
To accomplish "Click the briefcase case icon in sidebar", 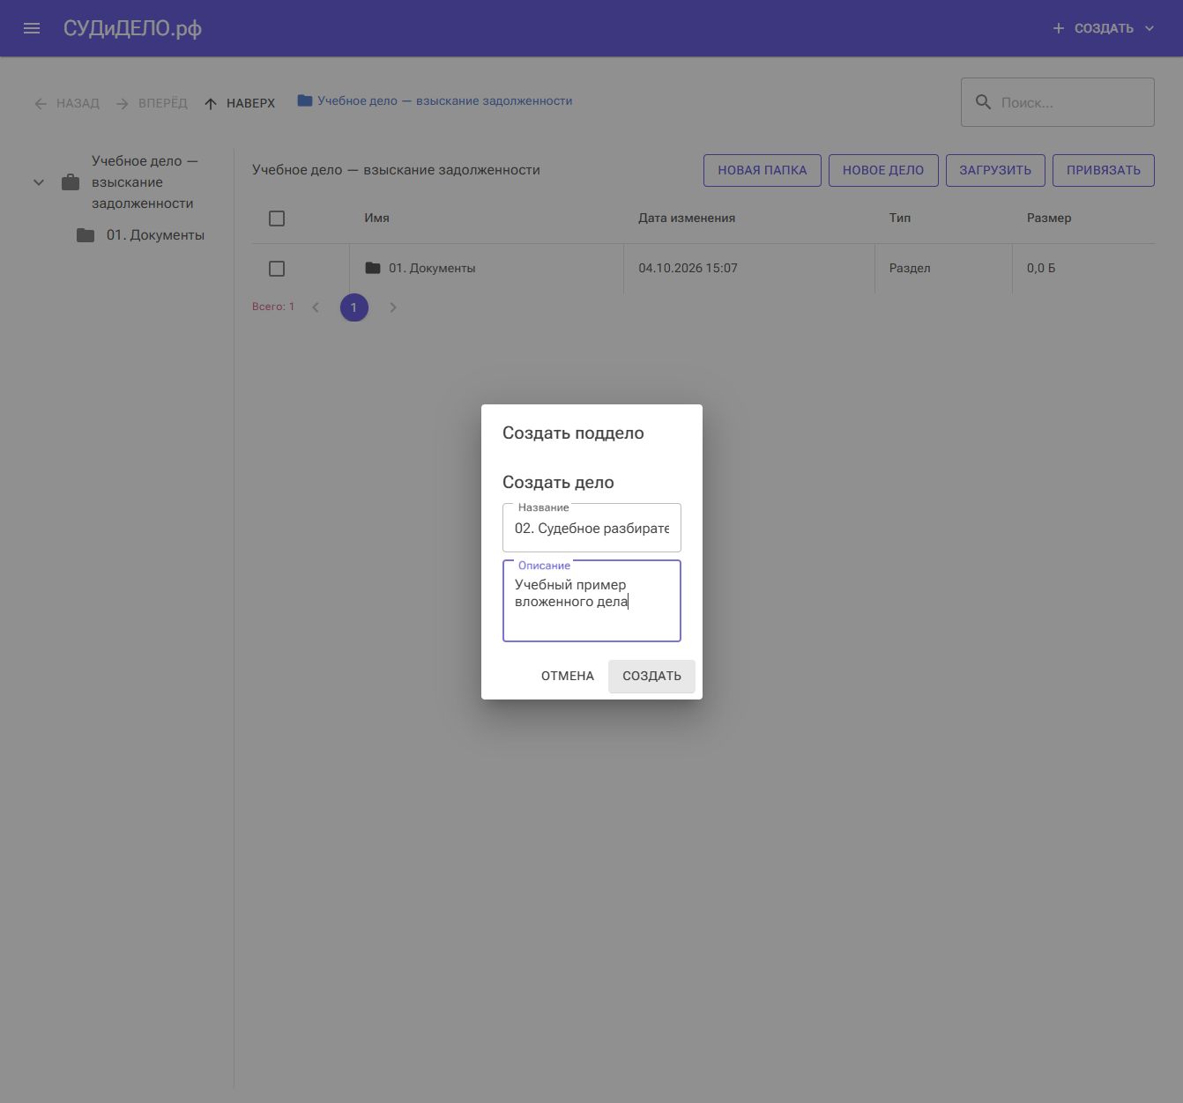I will click(x=71, y=182).
